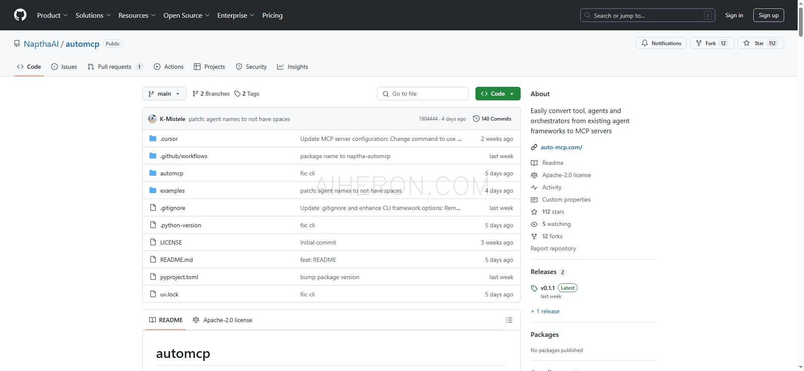This screenshot has height=371, width=804.
Task: Open the .github/workflows folder
Action: [184, 156]
